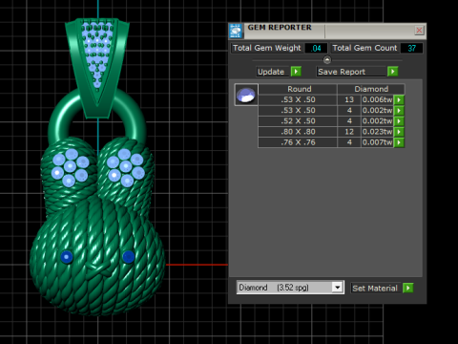
Task: Click the center gem of right ear cluster
Action: tap(126, 166)
